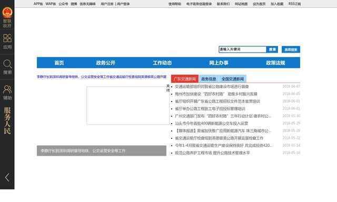The width and height of the screenshot is (337, 202).
Task: Open 网上办事 in the navigation bar
Action: (x=219, y=63)
